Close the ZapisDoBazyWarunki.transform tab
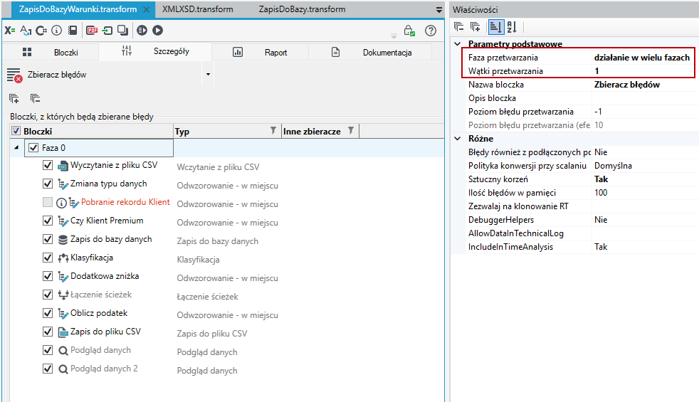Screen dimensions: 699x402 point(146,9)
